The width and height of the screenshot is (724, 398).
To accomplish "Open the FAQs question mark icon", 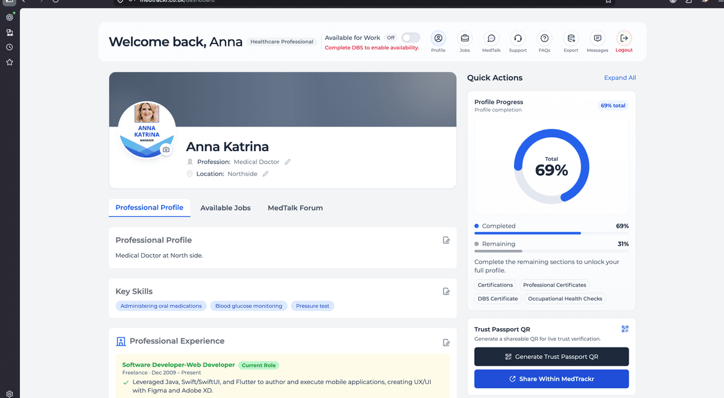I will point(544,38).
